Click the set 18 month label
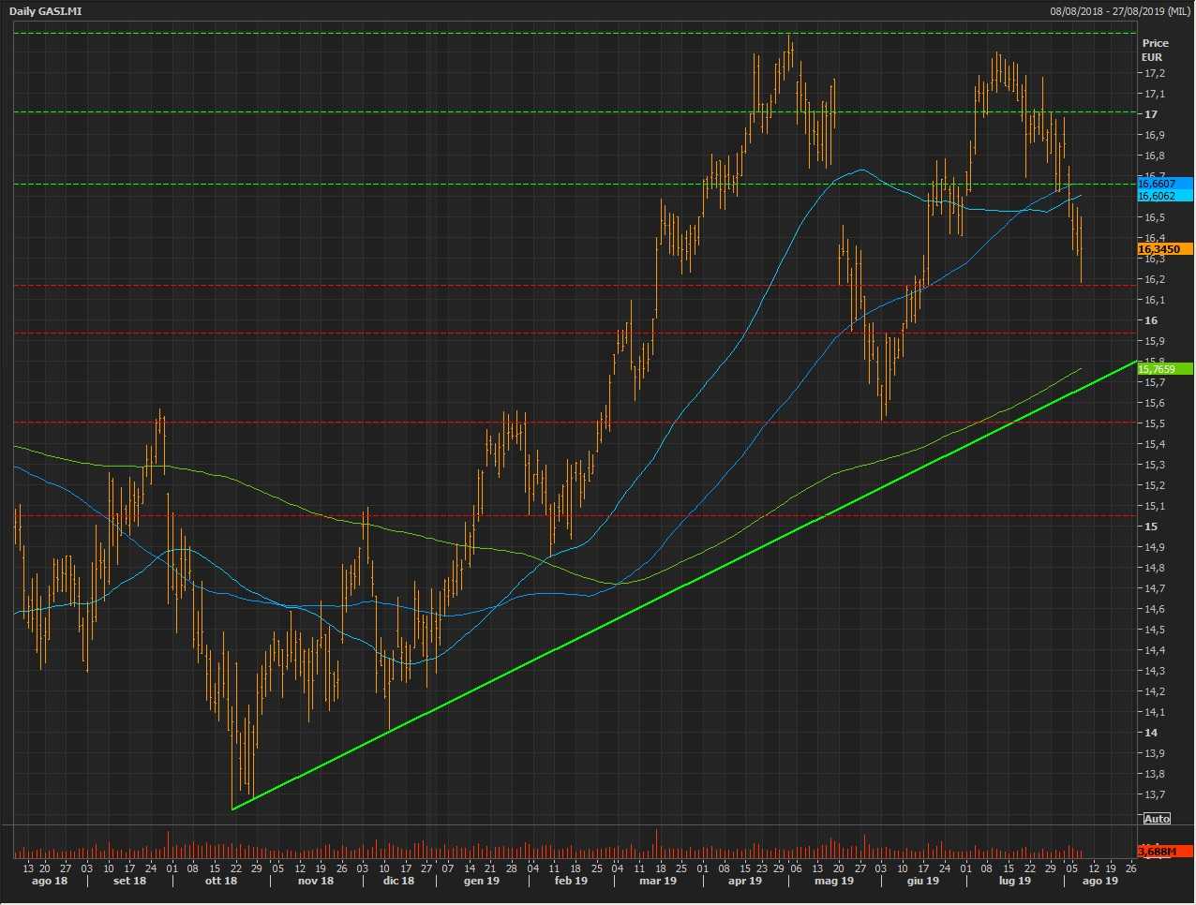The width and height of the screenshot is (1196, 905). (130, 881)
